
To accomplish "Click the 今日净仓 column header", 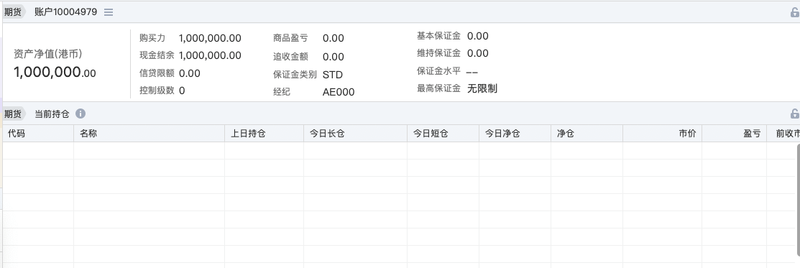I will [x=515, y=134].
